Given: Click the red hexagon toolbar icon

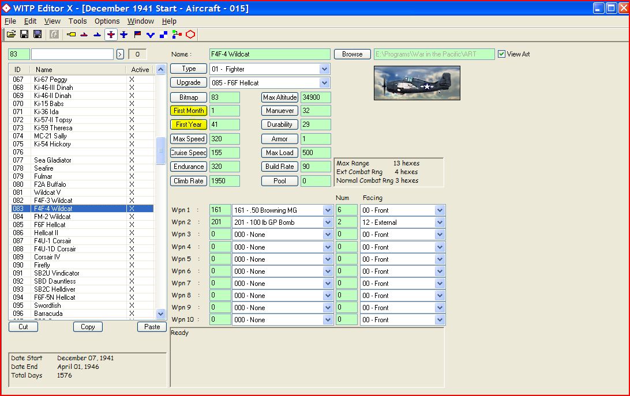Looking at the screenshot, I should pyautogui.click(x=190, y=35).
